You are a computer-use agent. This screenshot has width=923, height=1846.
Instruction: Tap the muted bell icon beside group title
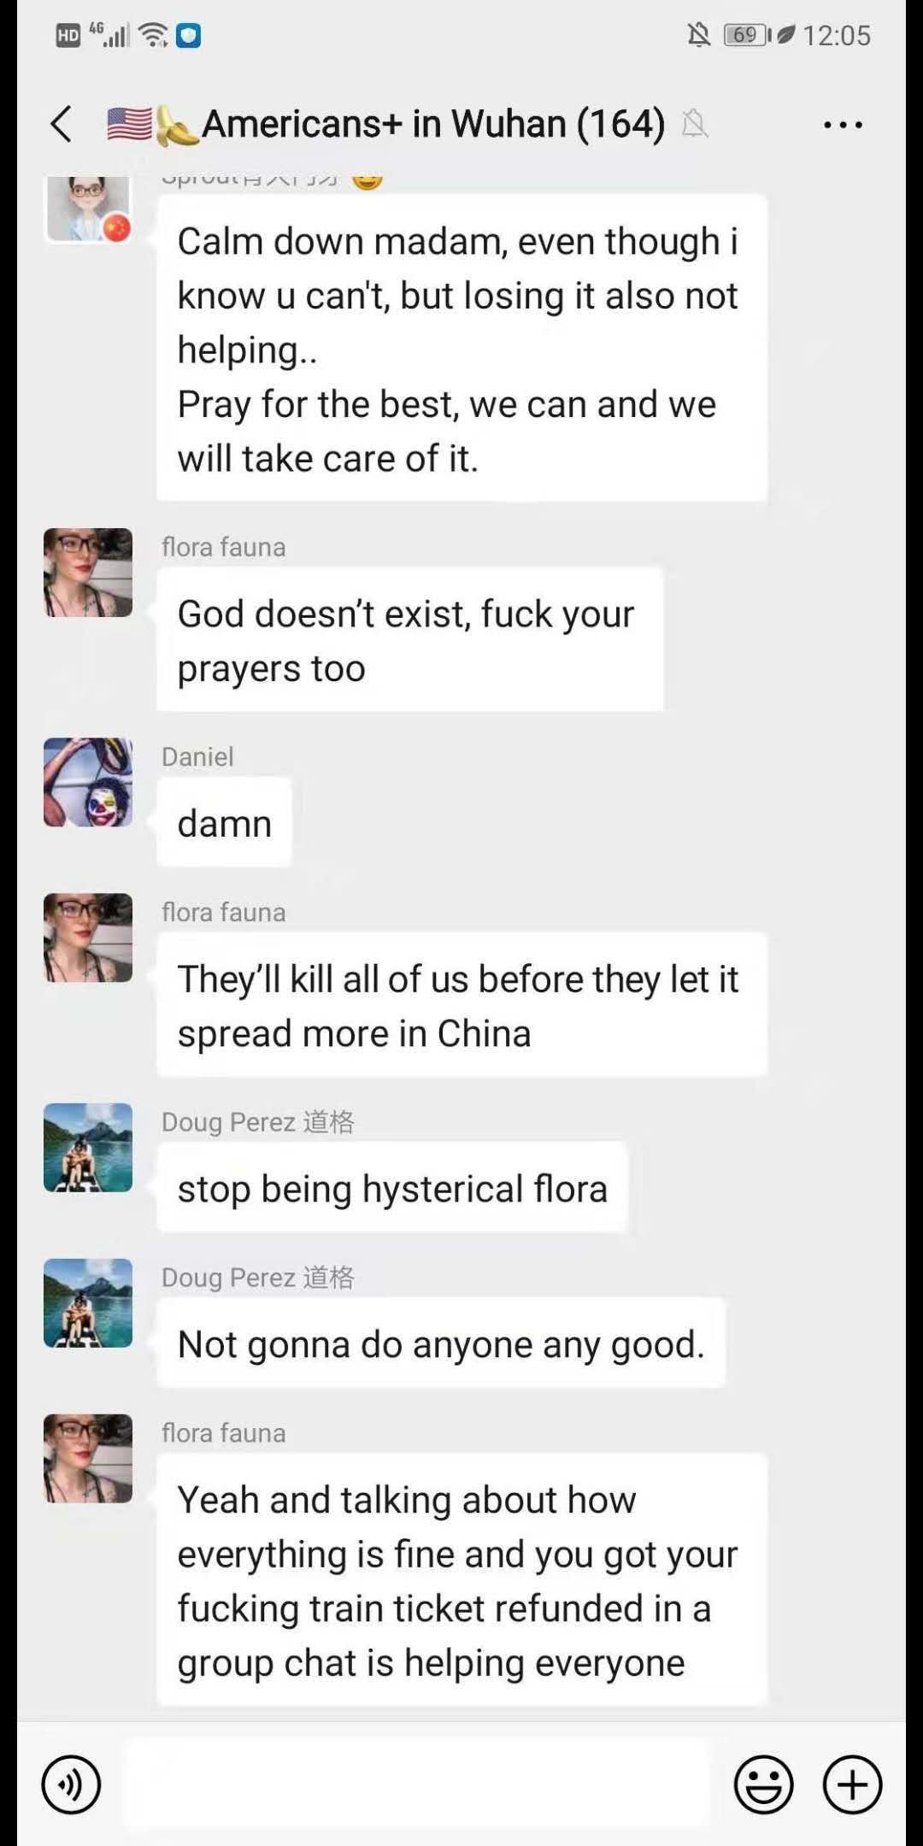click(695, 125)
